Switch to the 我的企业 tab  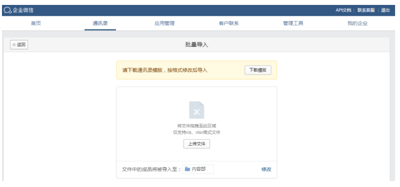pyautogui.click(x=357, y=23)
